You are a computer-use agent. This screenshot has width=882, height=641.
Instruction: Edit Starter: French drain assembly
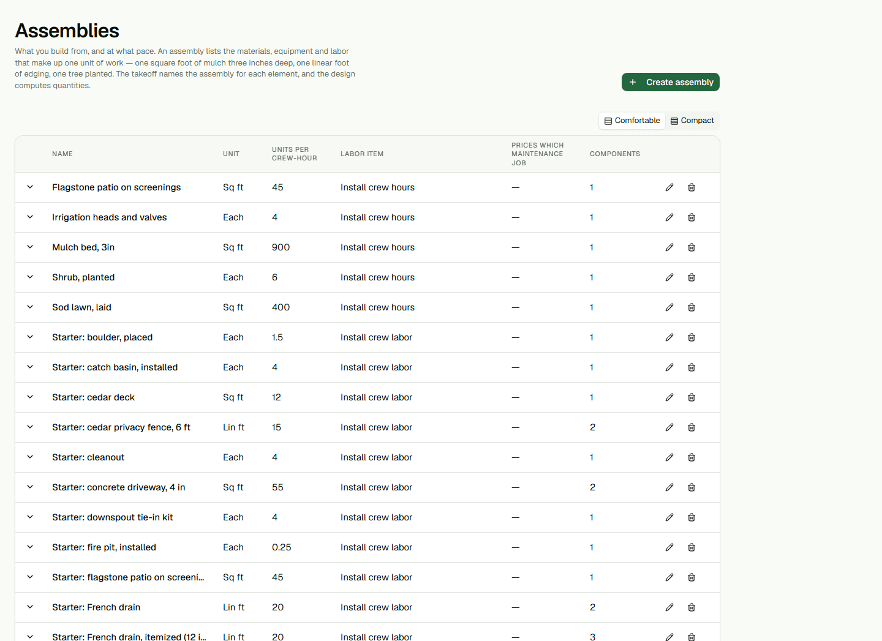tap(669, 607)
